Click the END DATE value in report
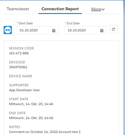The height and width of the screenshot is (135, 125). [31, 118]
